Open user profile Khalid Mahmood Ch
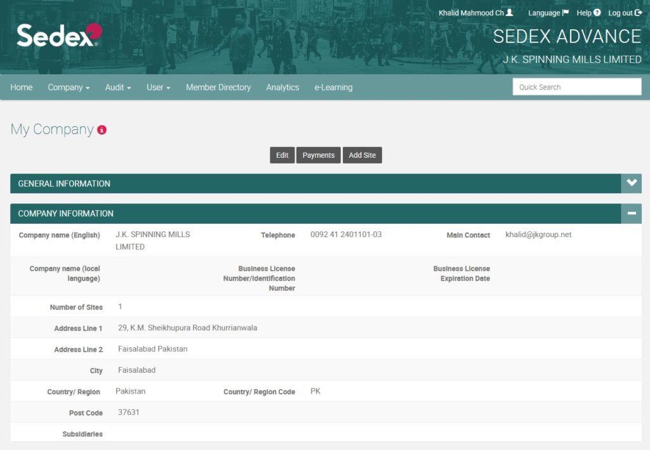The image size is (650, 450). 475,13
